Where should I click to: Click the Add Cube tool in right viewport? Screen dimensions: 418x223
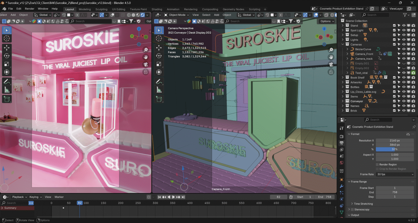click(159, 99)
